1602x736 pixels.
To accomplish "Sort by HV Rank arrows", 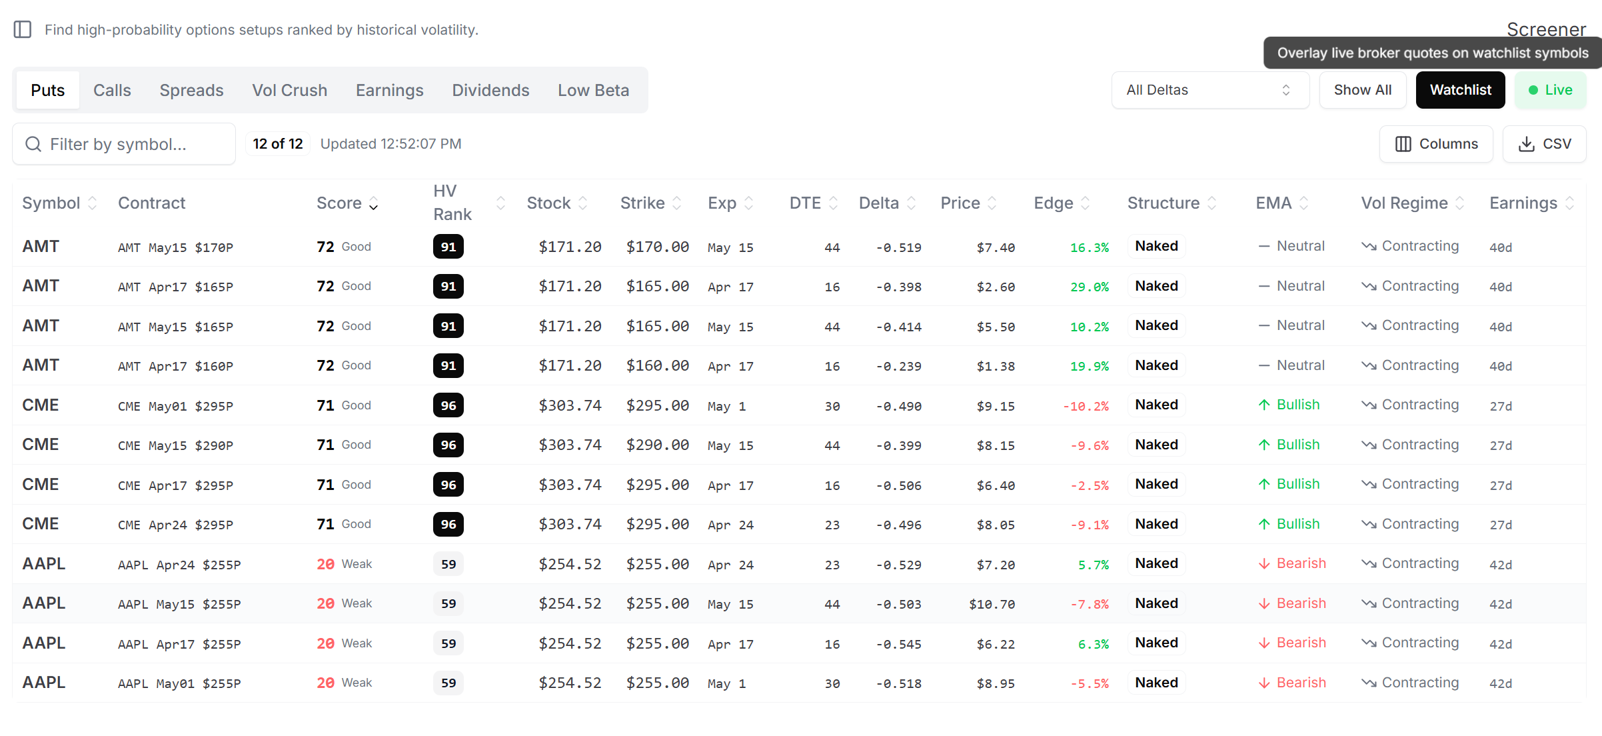I will point(500,203).
